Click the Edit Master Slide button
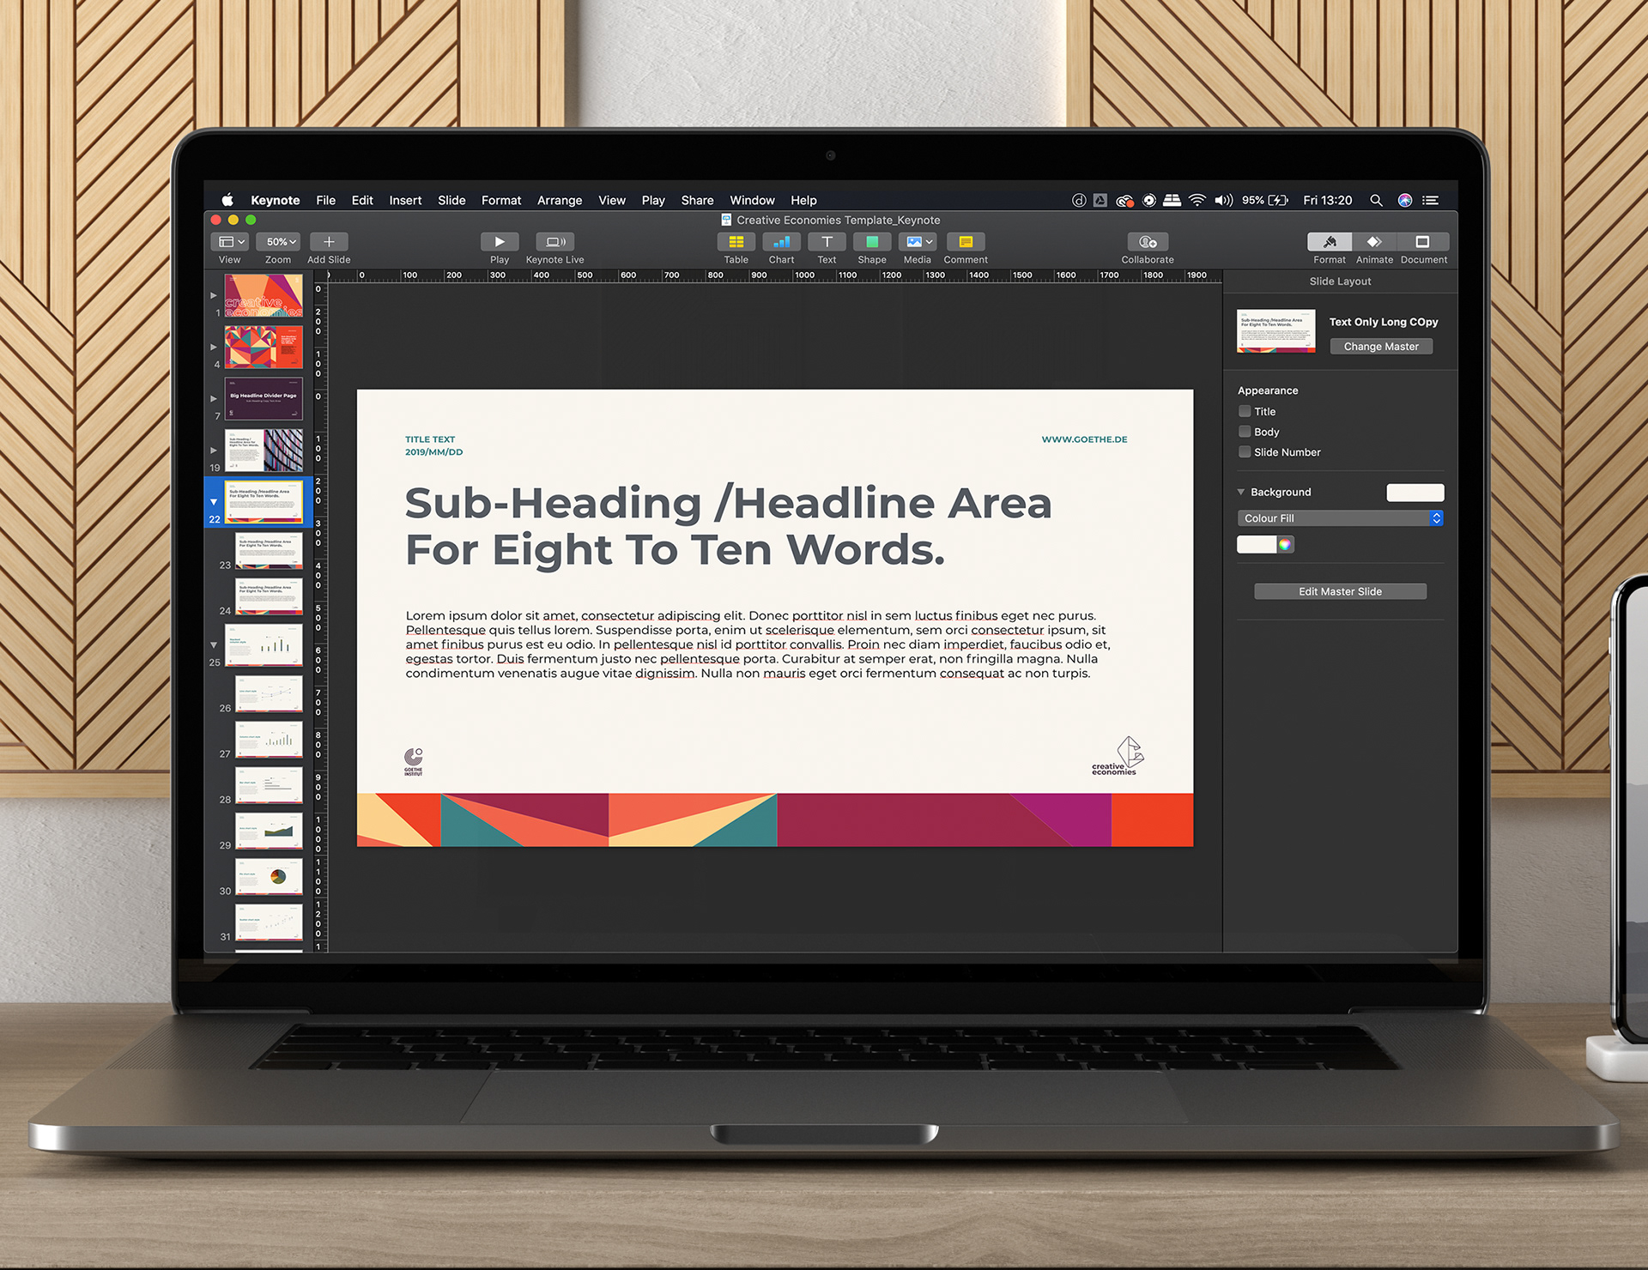1648x1270 pixels. (x=1340, y=591)
